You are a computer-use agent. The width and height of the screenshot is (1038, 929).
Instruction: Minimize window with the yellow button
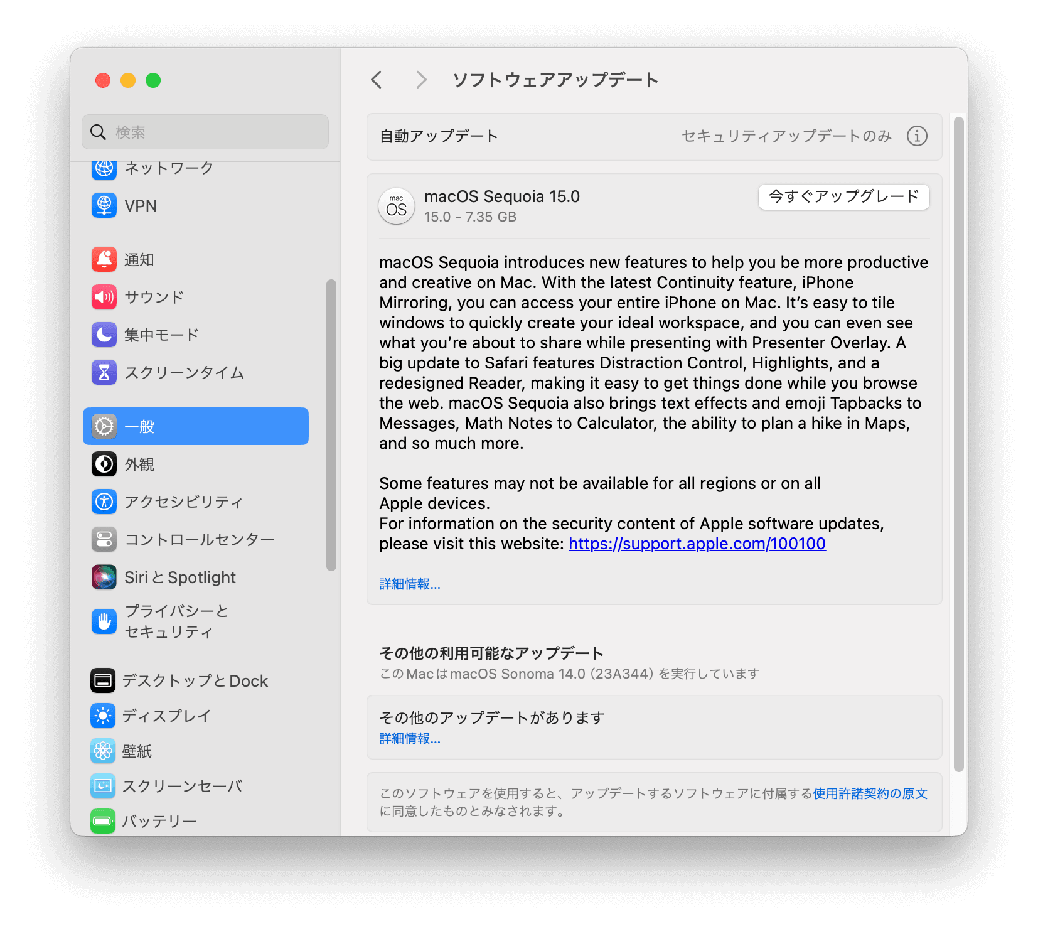coord(128,80)
